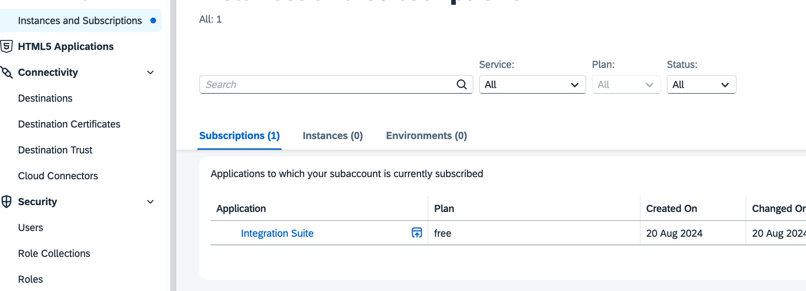806x291 pixels.
Task: Open the Plan filter dropdown
Action: point(626,84)
